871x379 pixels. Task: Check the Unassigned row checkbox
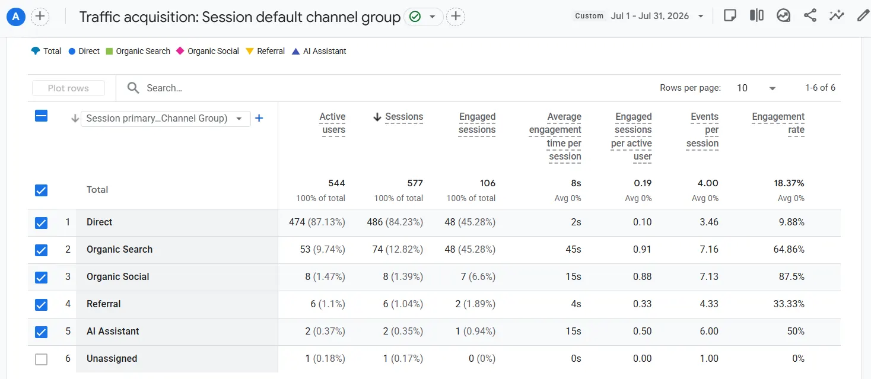[x=41, y=359]
